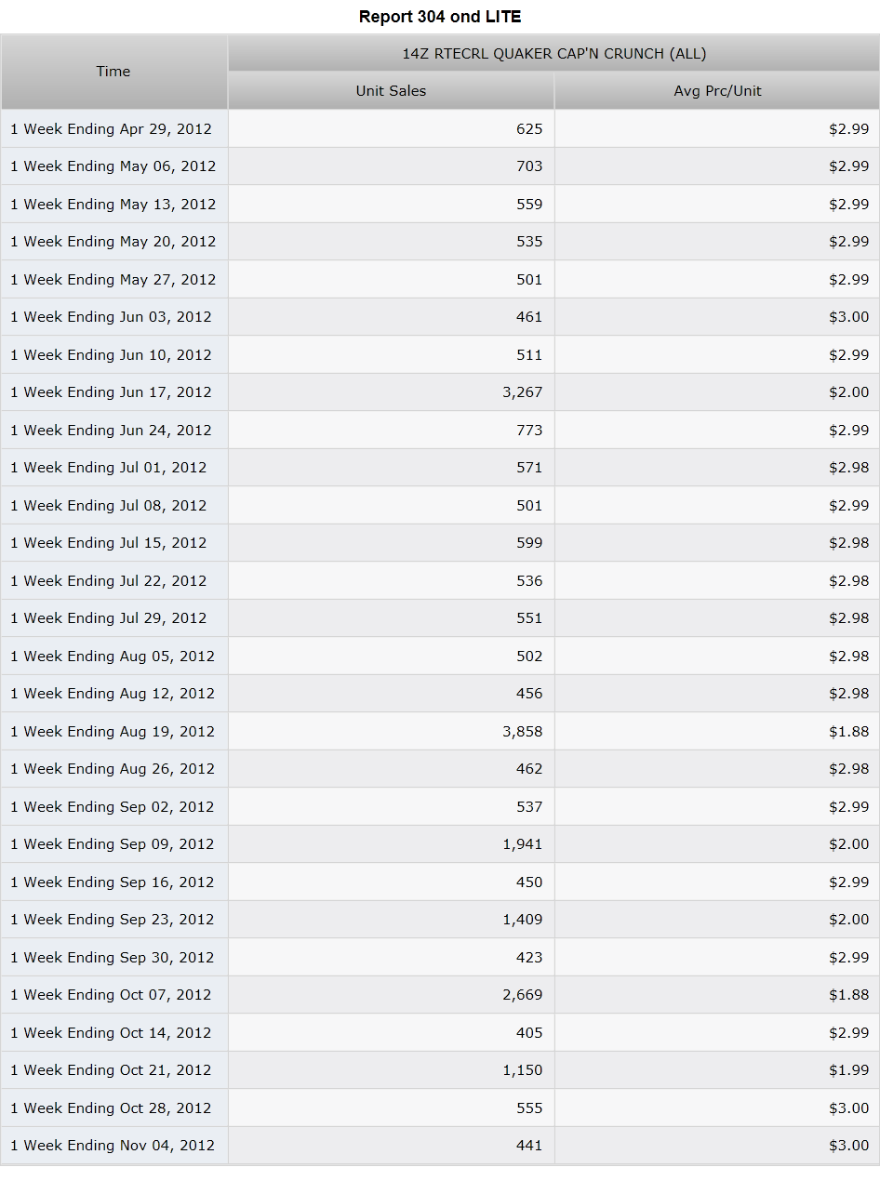The image size is (880, 1194).
Task: Select the $3.00 price for Jun 03
Action: (x=717, y=317)
